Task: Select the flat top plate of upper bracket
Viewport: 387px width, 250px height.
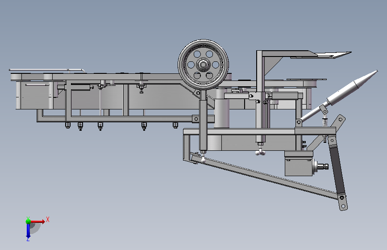Action: tap(307, 54)
